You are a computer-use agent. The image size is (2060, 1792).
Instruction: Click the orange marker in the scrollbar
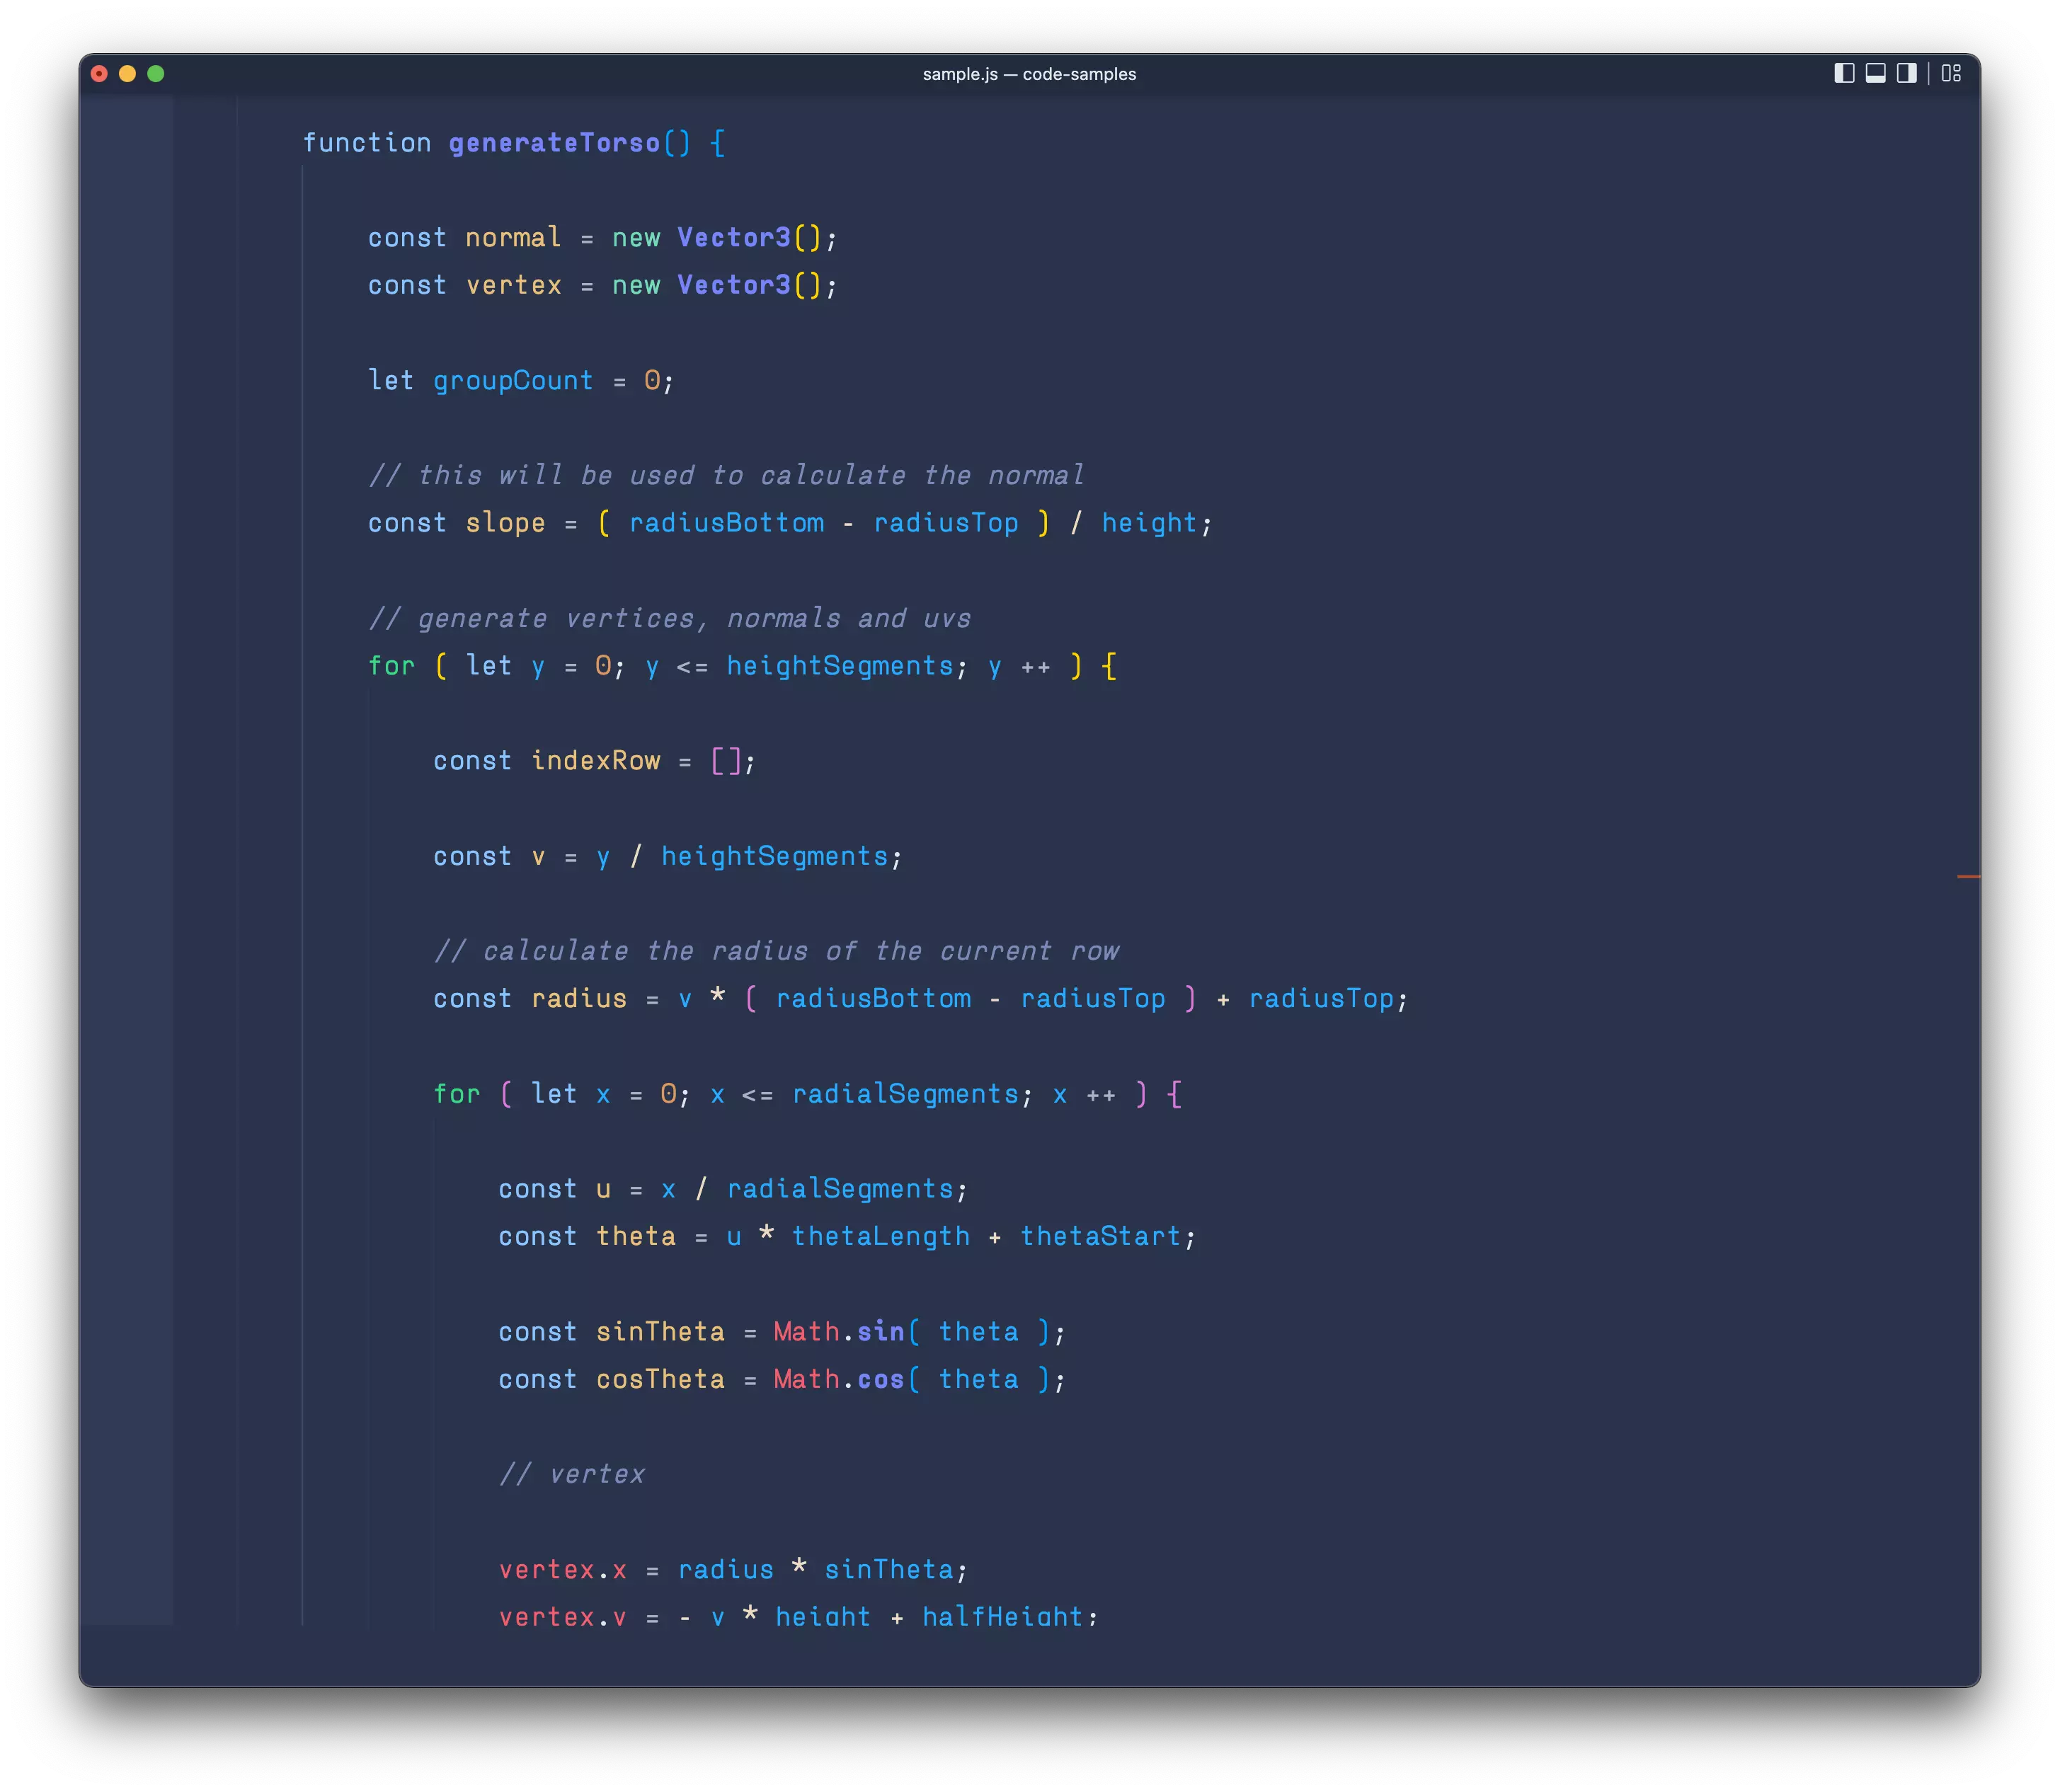pos(1968,877)
